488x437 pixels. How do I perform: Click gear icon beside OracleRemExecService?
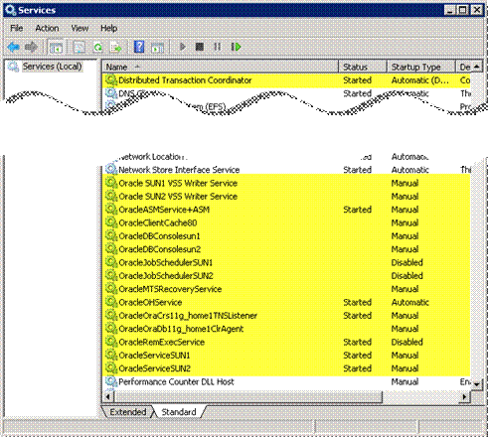(111, 342)
